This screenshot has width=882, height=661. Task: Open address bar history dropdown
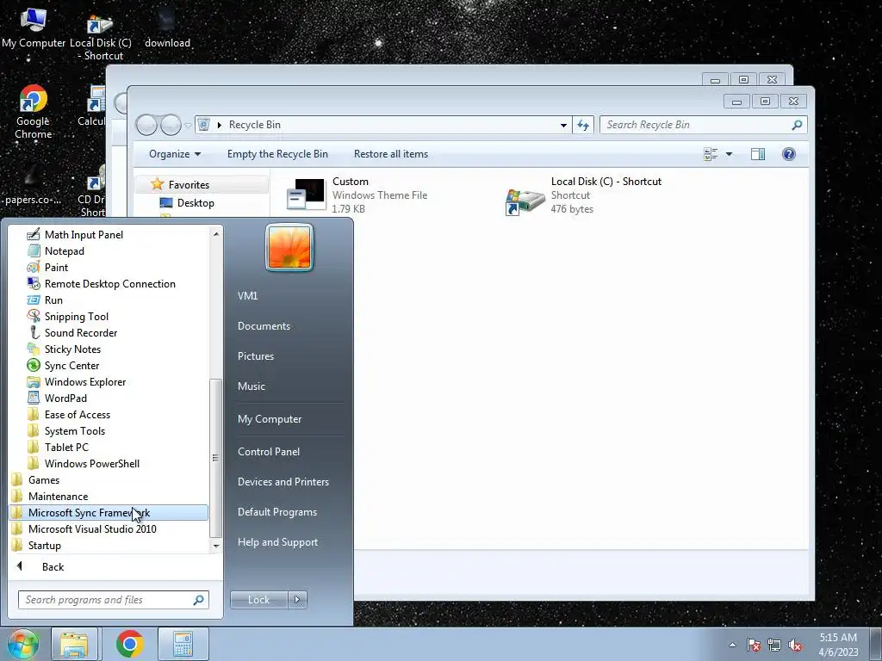coord(563,125)
